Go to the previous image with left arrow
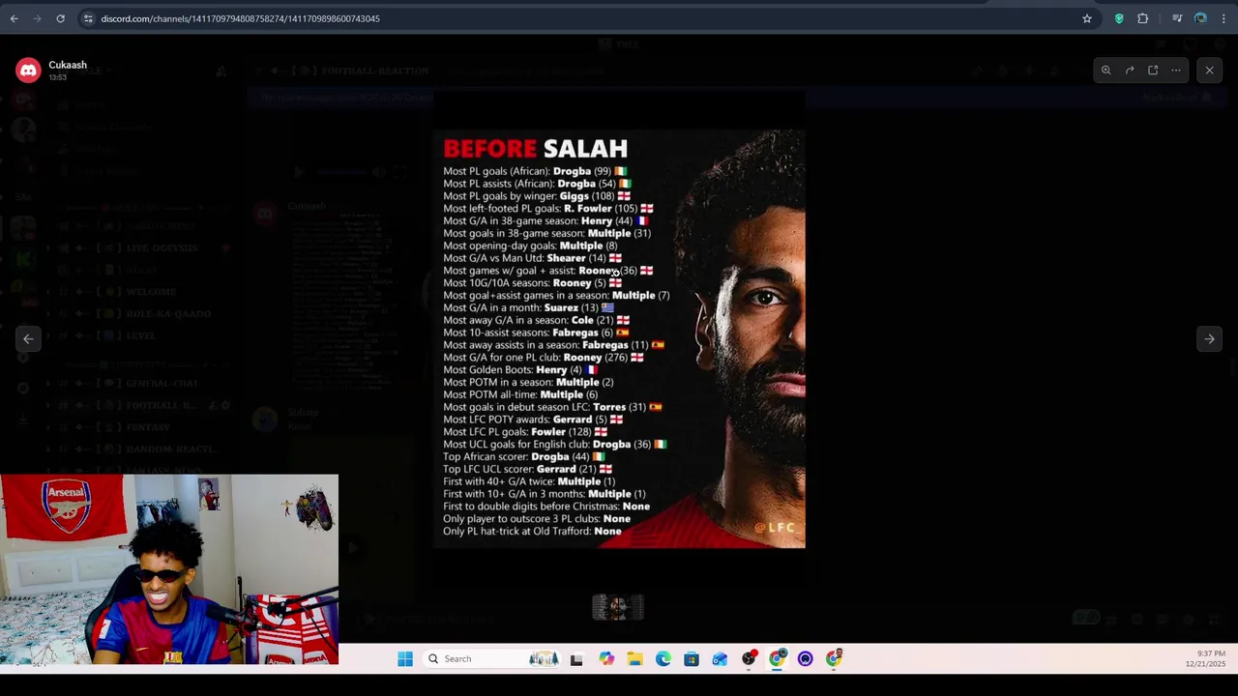This screenshot has height=696, width=1238. pos(28,338)
